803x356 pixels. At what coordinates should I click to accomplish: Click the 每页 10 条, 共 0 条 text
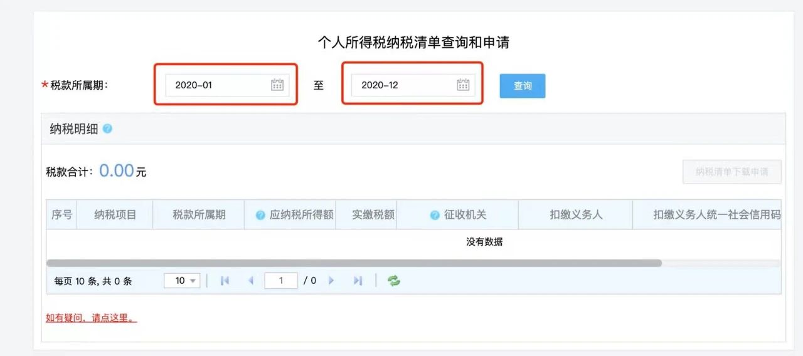coord(93,281)
